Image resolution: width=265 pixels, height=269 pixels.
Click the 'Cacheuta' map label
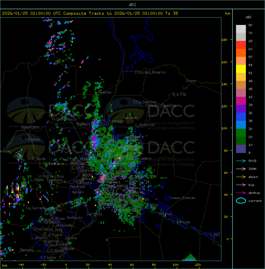[x=54, y=180]
